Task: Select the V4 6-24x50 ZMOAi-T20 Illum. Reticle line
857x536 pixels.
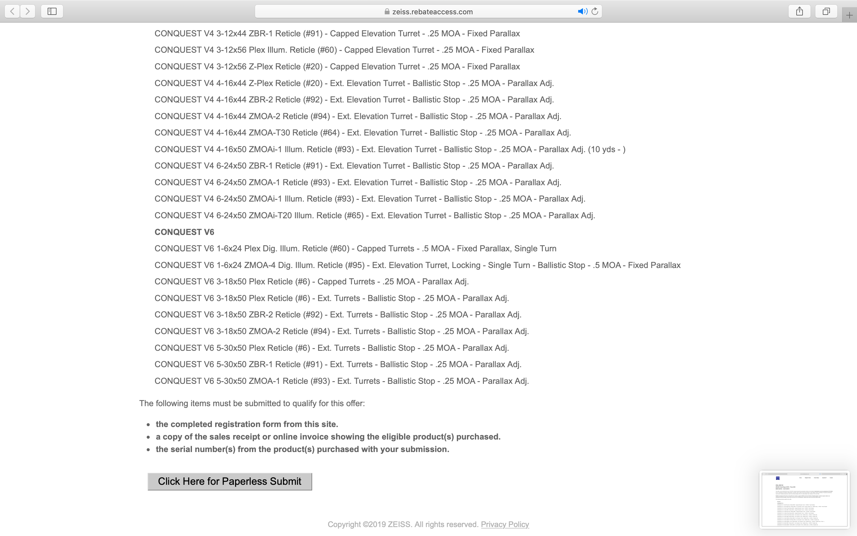Action: pos(375,216)
